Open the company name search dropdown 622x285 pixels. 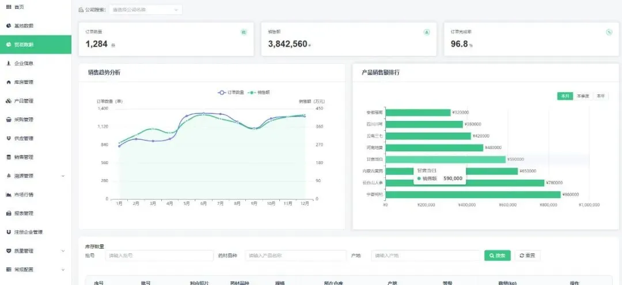[x=146, y=10]
